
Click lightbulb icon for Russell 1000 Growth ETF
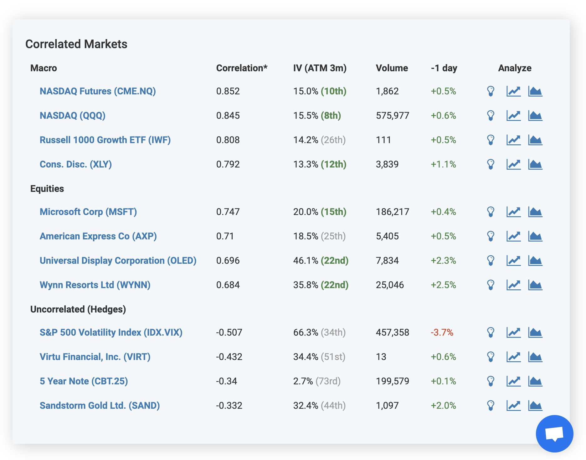pos(491,140)
